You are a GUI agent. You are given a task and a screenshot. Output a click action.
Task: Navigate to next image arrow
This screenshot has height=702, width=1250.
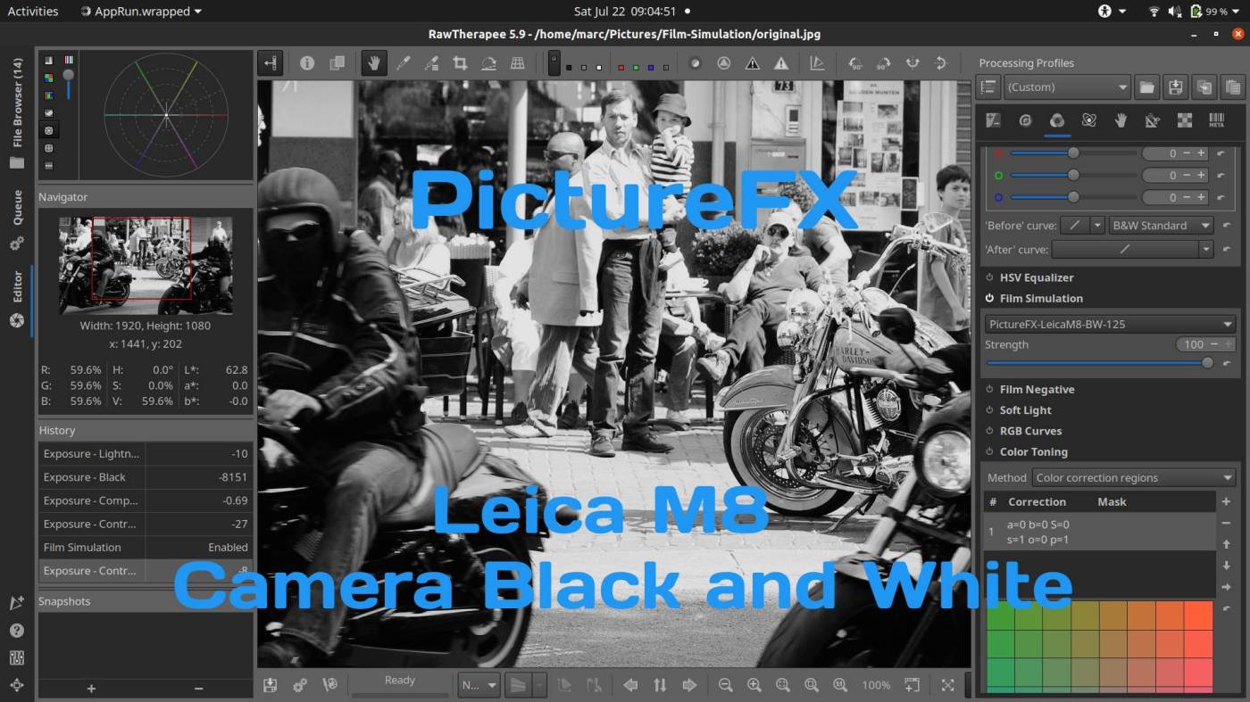(688, 685)
